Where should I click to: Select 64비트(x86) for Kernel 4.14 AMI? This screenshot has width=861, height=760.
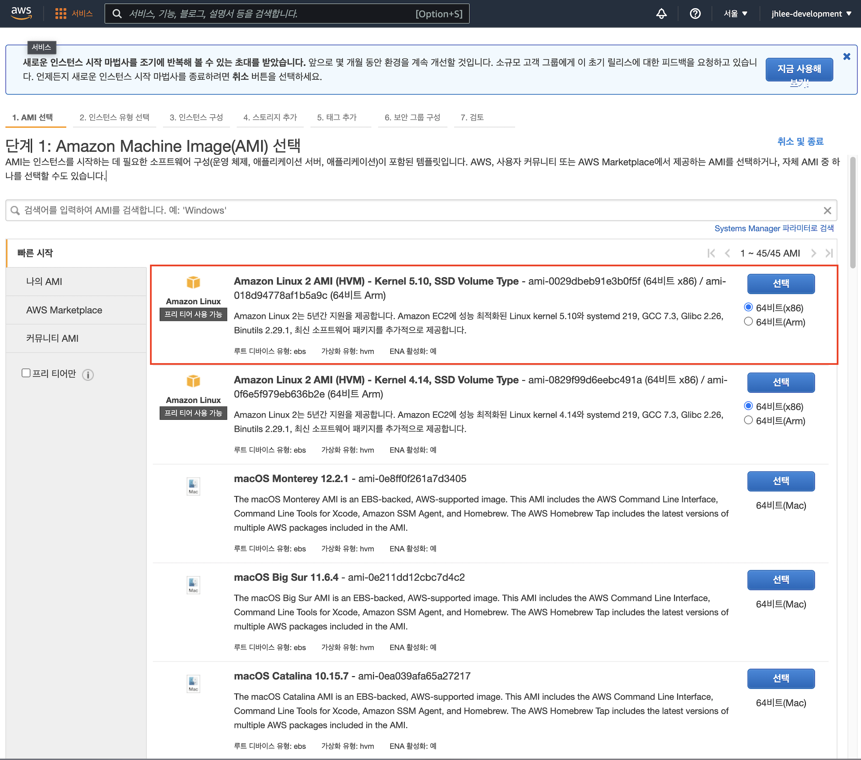(748, 406)
